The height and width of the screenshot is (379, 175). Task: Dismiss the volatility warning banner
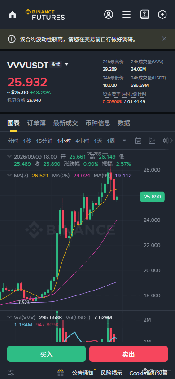164,39
